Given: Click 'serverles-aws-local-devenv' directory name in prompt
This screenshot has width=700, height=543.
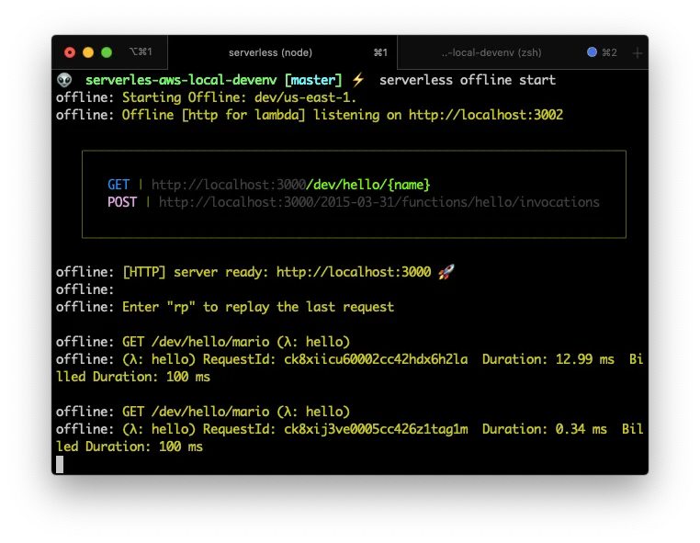Looking at the screenshot, I should pyautogui.click(x=181, y=80).
